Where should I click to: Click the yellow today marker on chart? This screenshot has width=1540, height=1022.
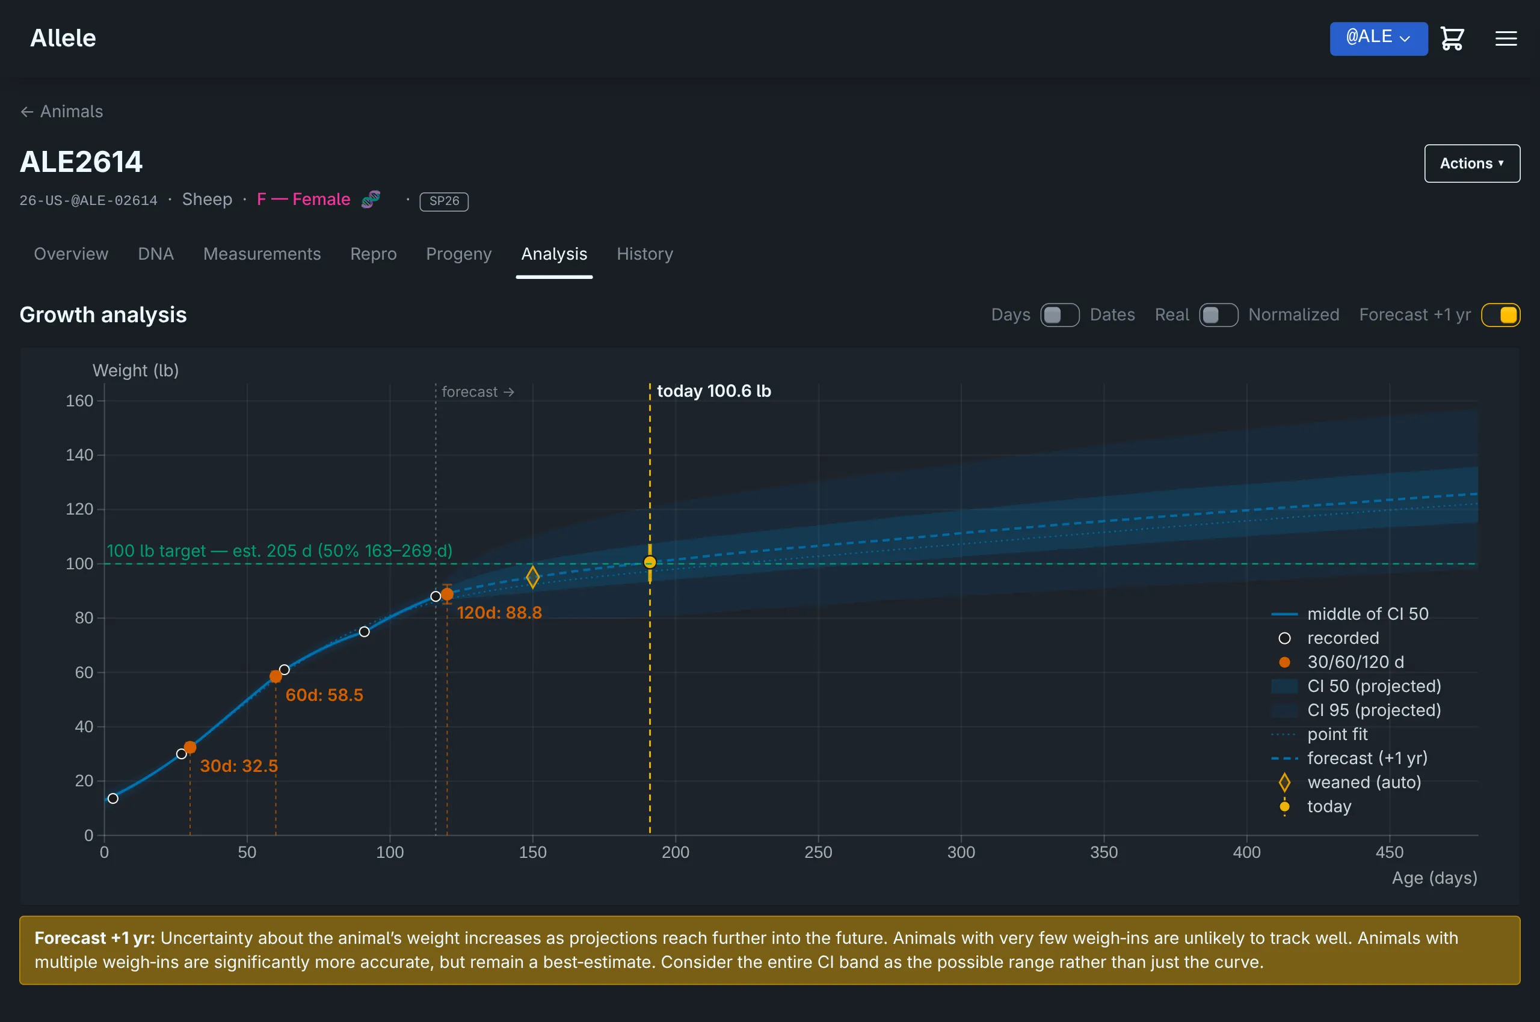pyautogui.click(x=650, y=562)
